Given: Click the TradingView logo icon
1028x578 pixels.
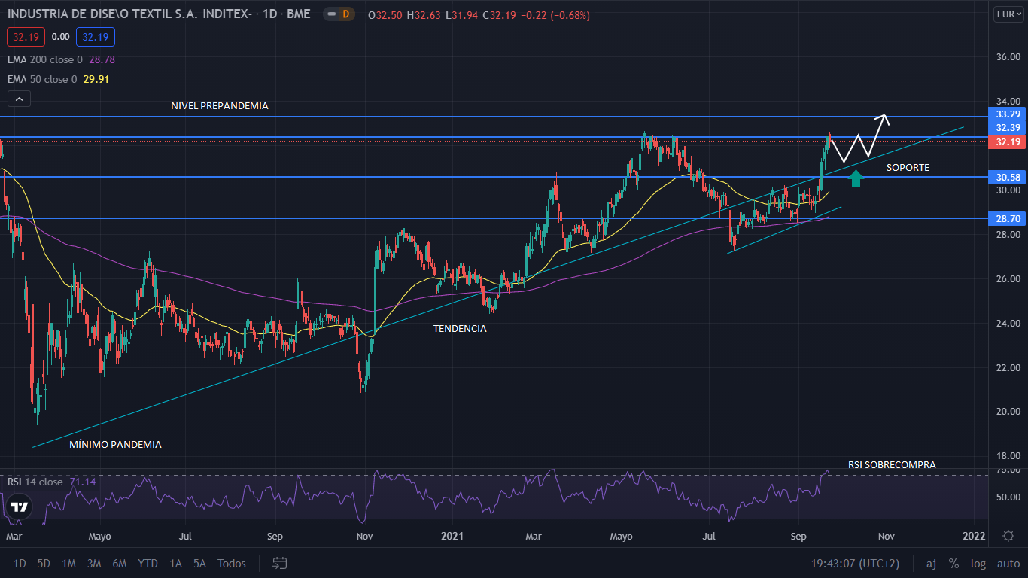Looking at the screenshot, I should tap(20, 507).
